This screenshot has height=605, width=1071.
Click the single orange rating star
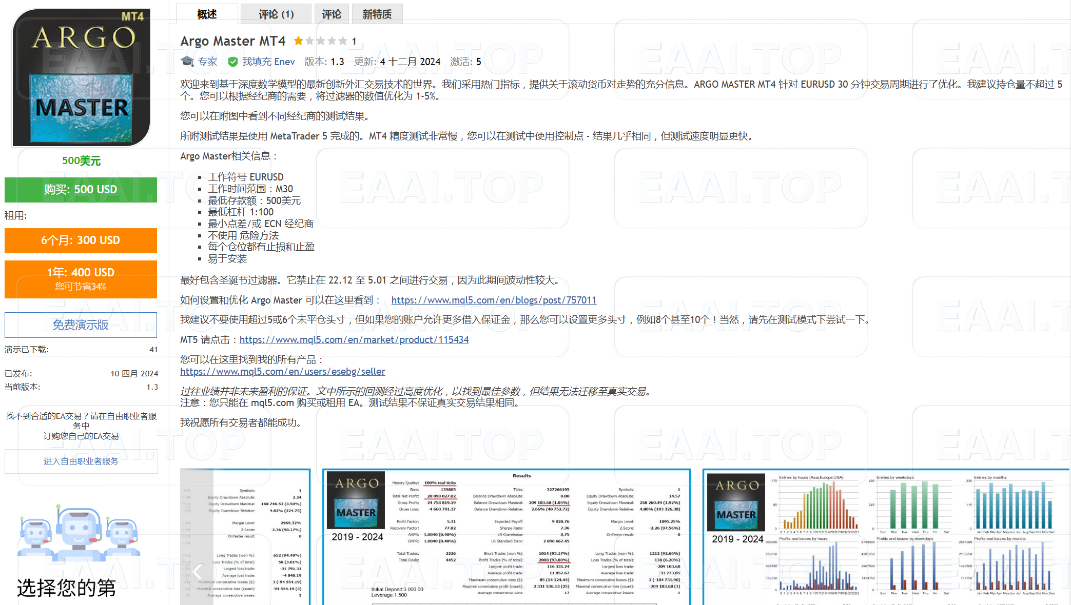[298, 40]
